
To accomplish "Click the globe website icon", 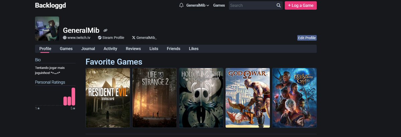I will click(65, 38).
